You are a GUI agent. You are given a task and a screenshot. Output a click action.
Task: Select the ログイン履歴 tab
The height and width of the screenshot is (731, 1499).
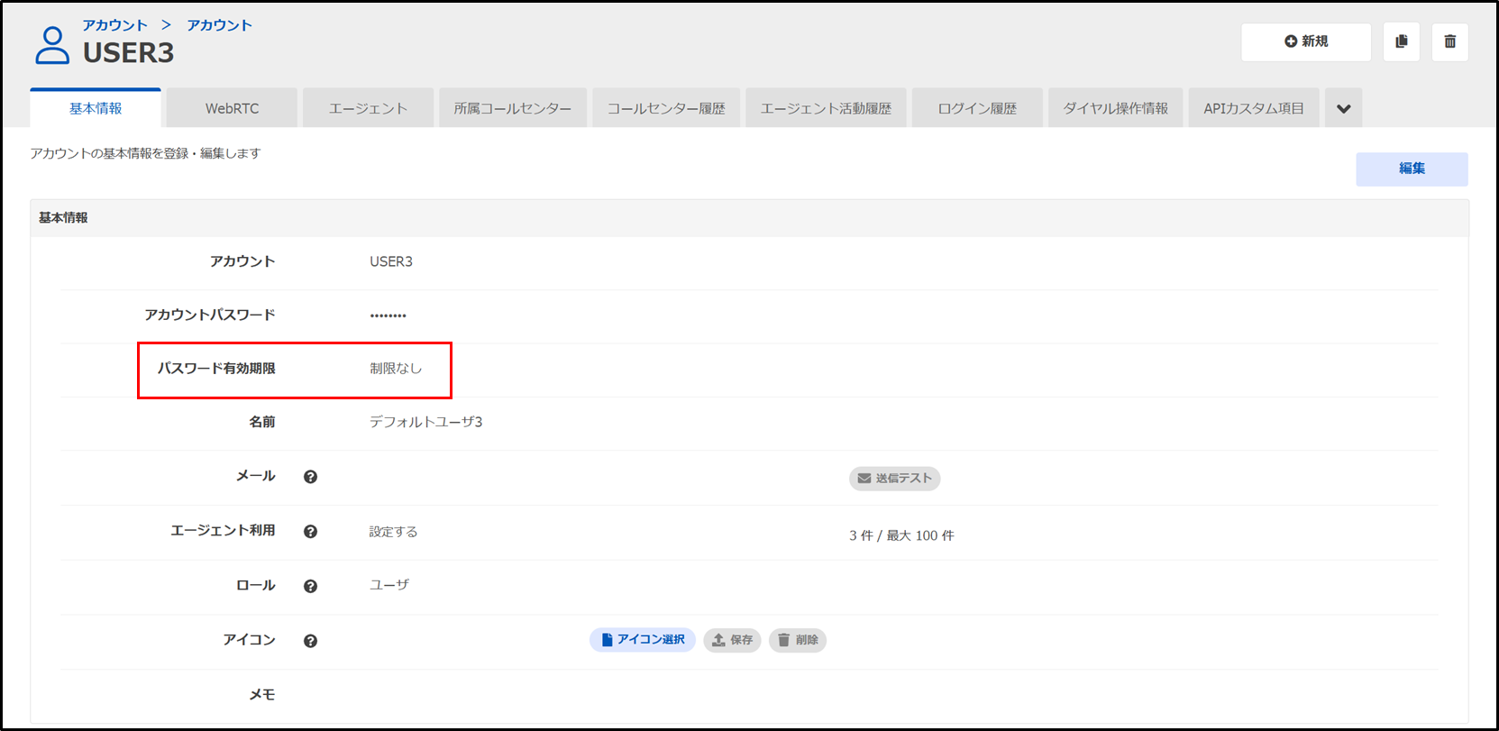point(977,109)
